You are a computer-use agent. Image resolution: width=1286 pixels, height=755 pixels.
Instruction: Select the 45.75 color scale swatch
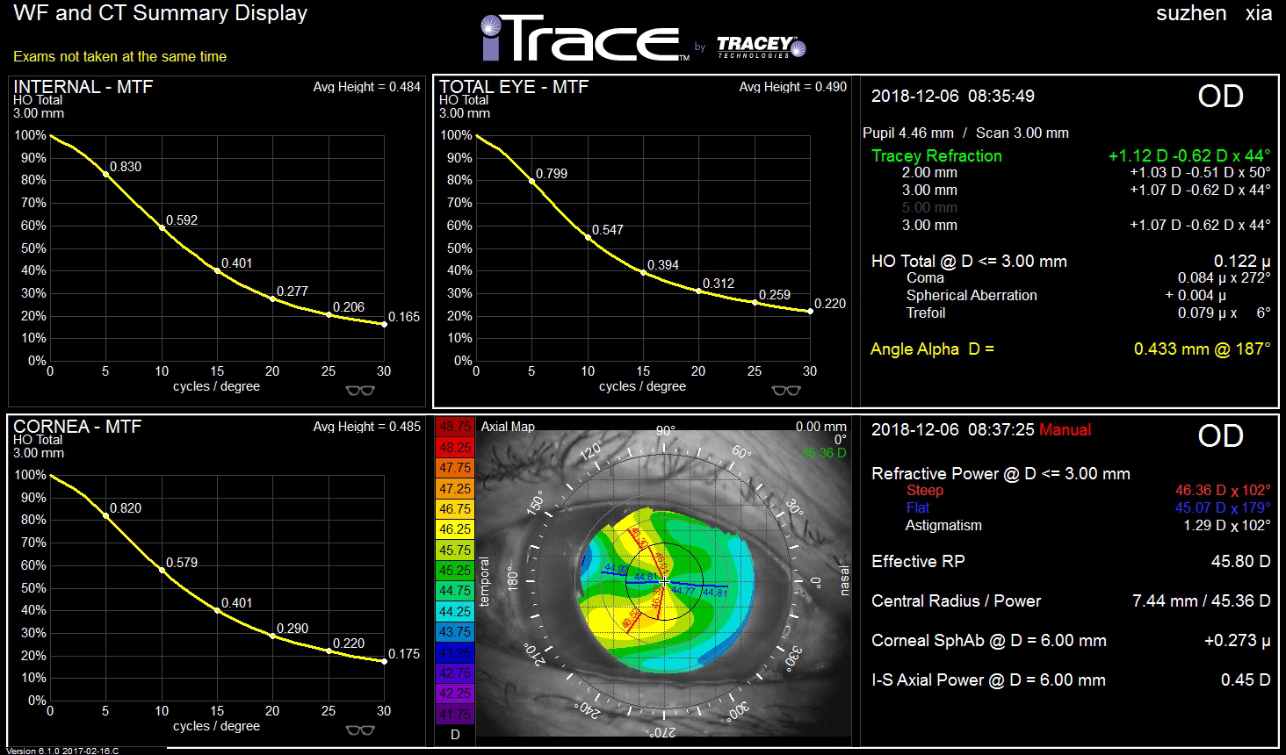point(455,550)
